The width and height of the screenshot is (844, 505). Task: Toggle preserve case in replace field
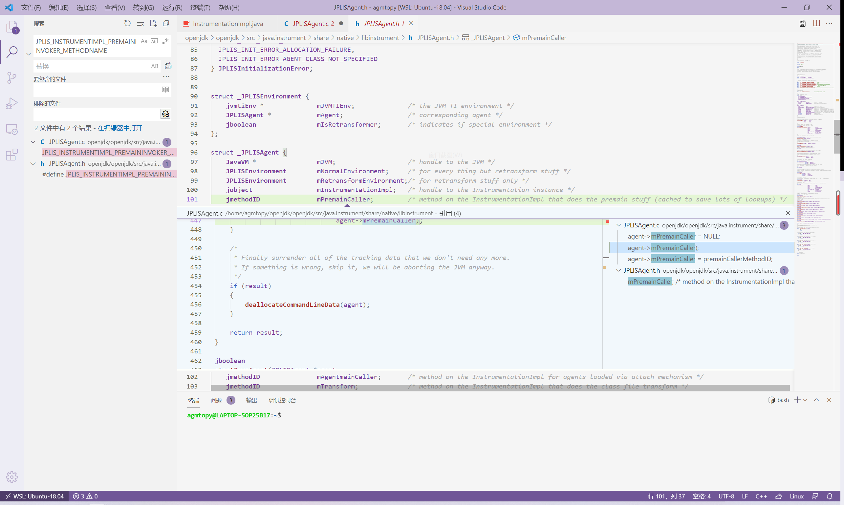tap(155, 66)
